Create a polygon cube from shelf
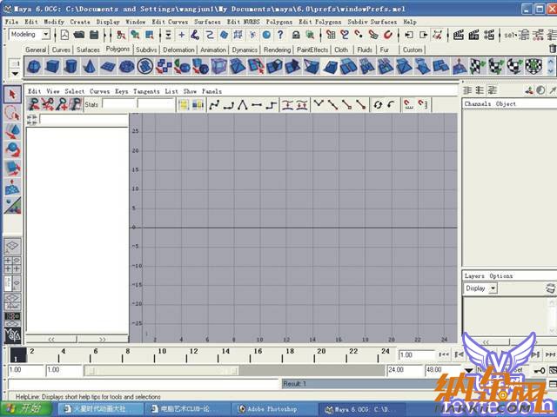557x417 pixels. (52, 66)
